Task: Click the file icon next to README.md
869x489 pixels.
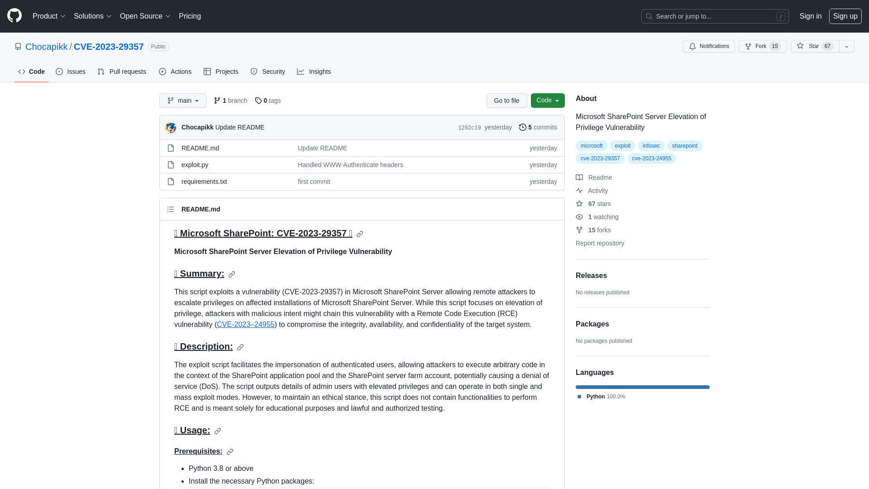Action: pyautogui.click(x=171, y=148)
